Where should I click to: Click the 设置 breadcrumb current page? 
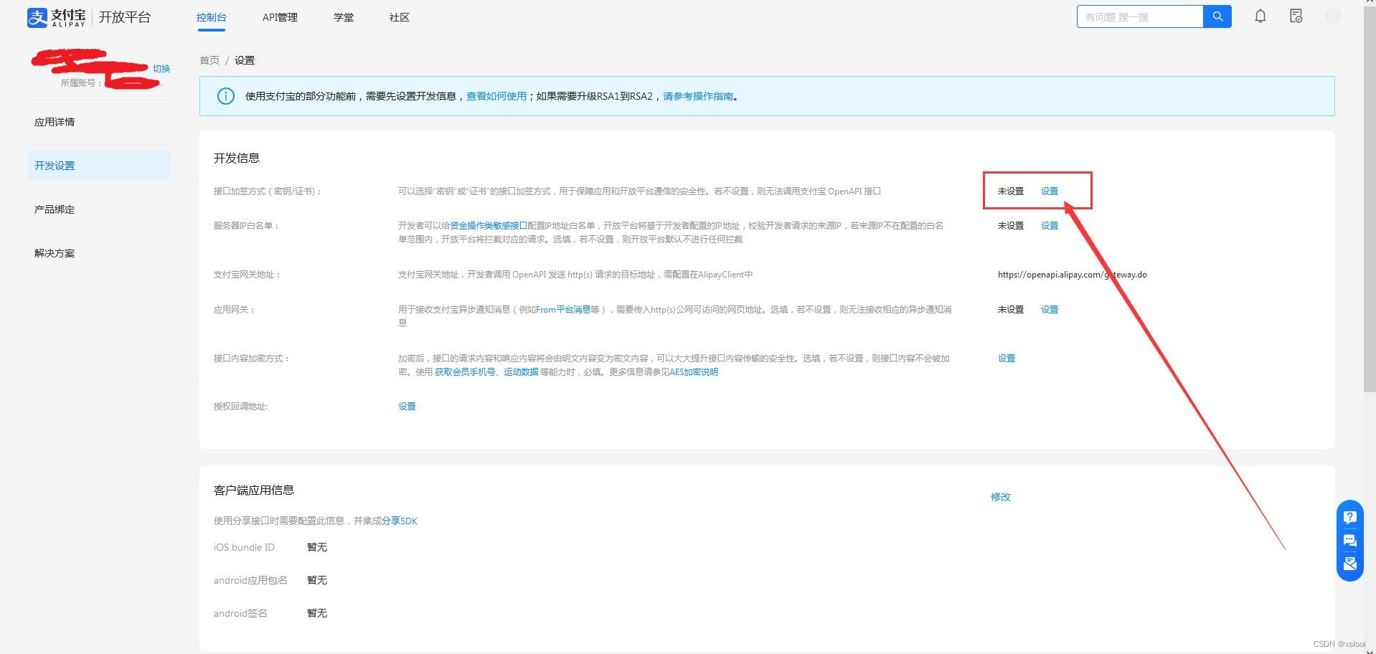point(245,60)
